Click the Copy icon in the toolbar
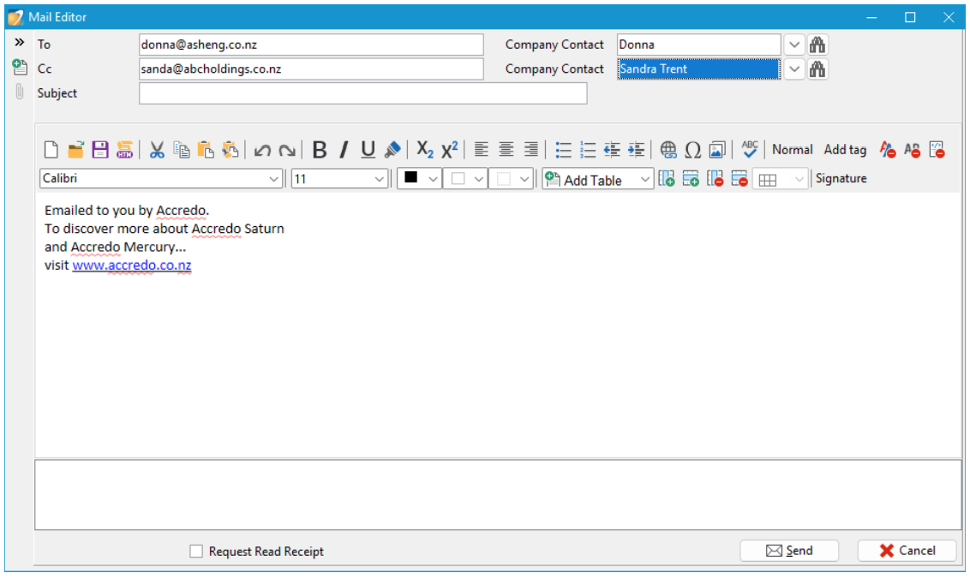The height and width of the screenshot is (579, 970). point(182,150)
